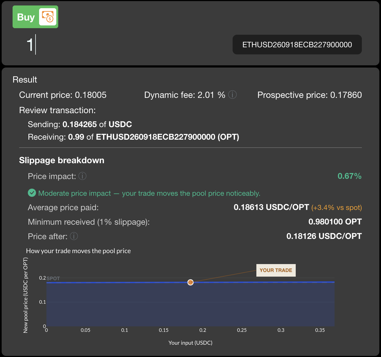Click the Your input (USDC) axis label

click(x=190, y=343)
